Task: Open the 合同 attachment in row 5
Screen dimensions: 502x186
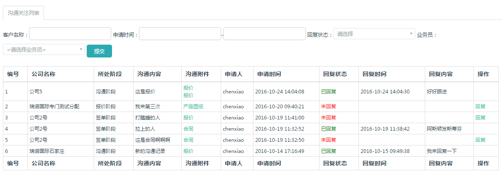Action: (188, 140)
